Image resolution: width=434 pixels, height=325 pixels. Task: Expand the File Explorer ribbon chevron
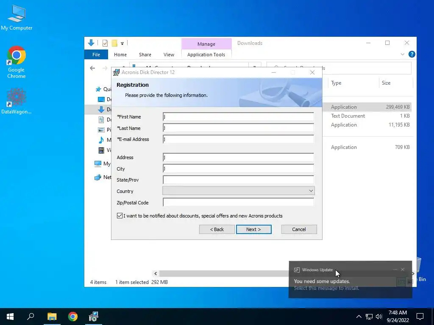[403, 55]
